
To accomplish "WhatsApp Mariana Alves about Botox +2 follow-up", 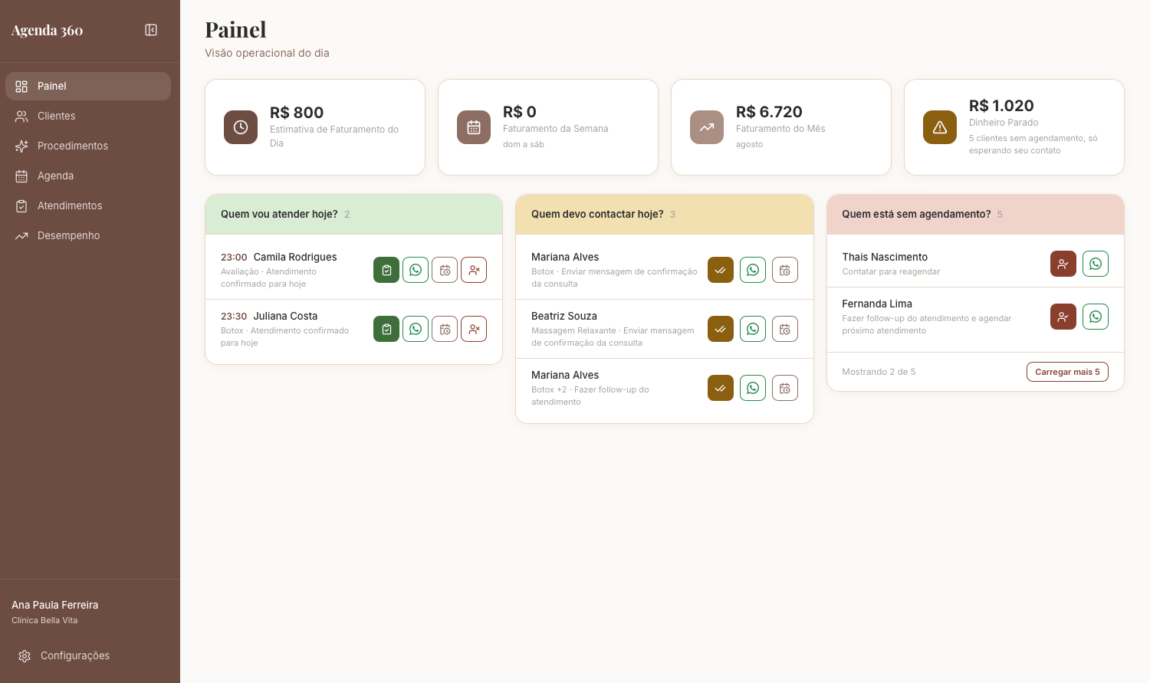I will point(753,388).
